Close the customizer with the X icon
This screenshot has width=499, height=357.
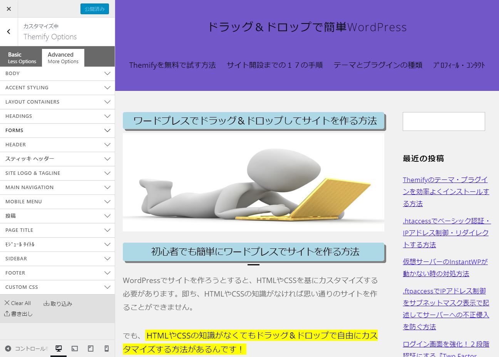[9, 9]
